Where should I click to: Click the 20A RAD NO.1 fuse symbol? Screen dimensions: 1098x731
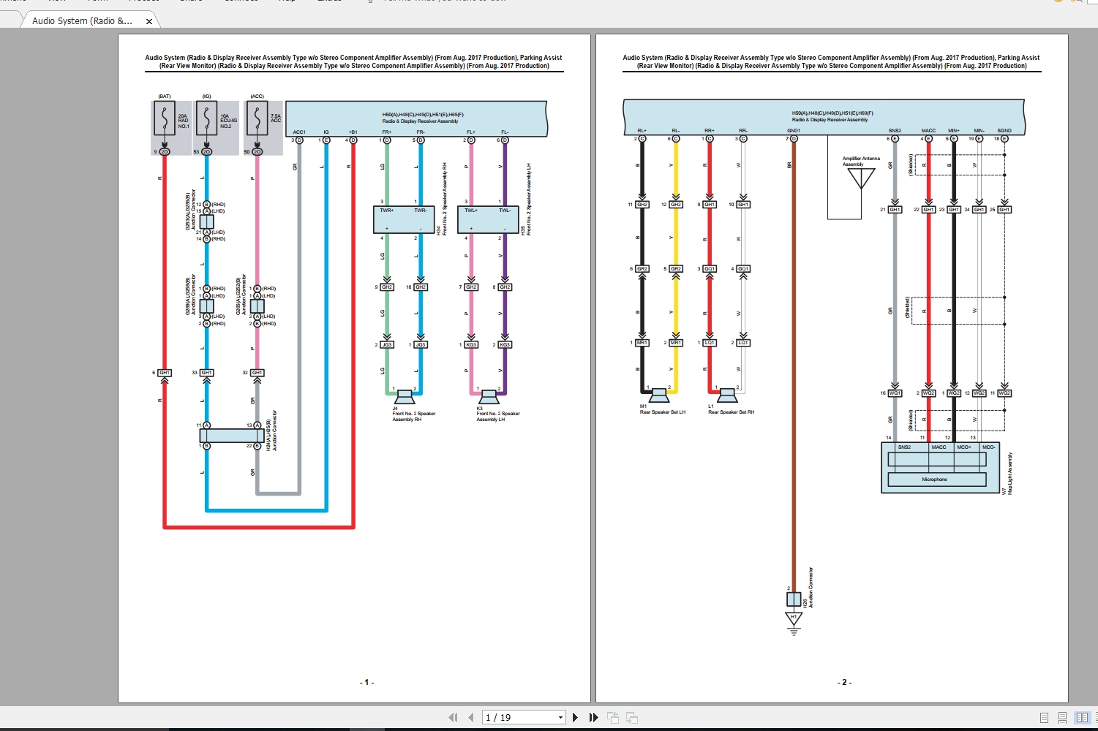point(164,118)
